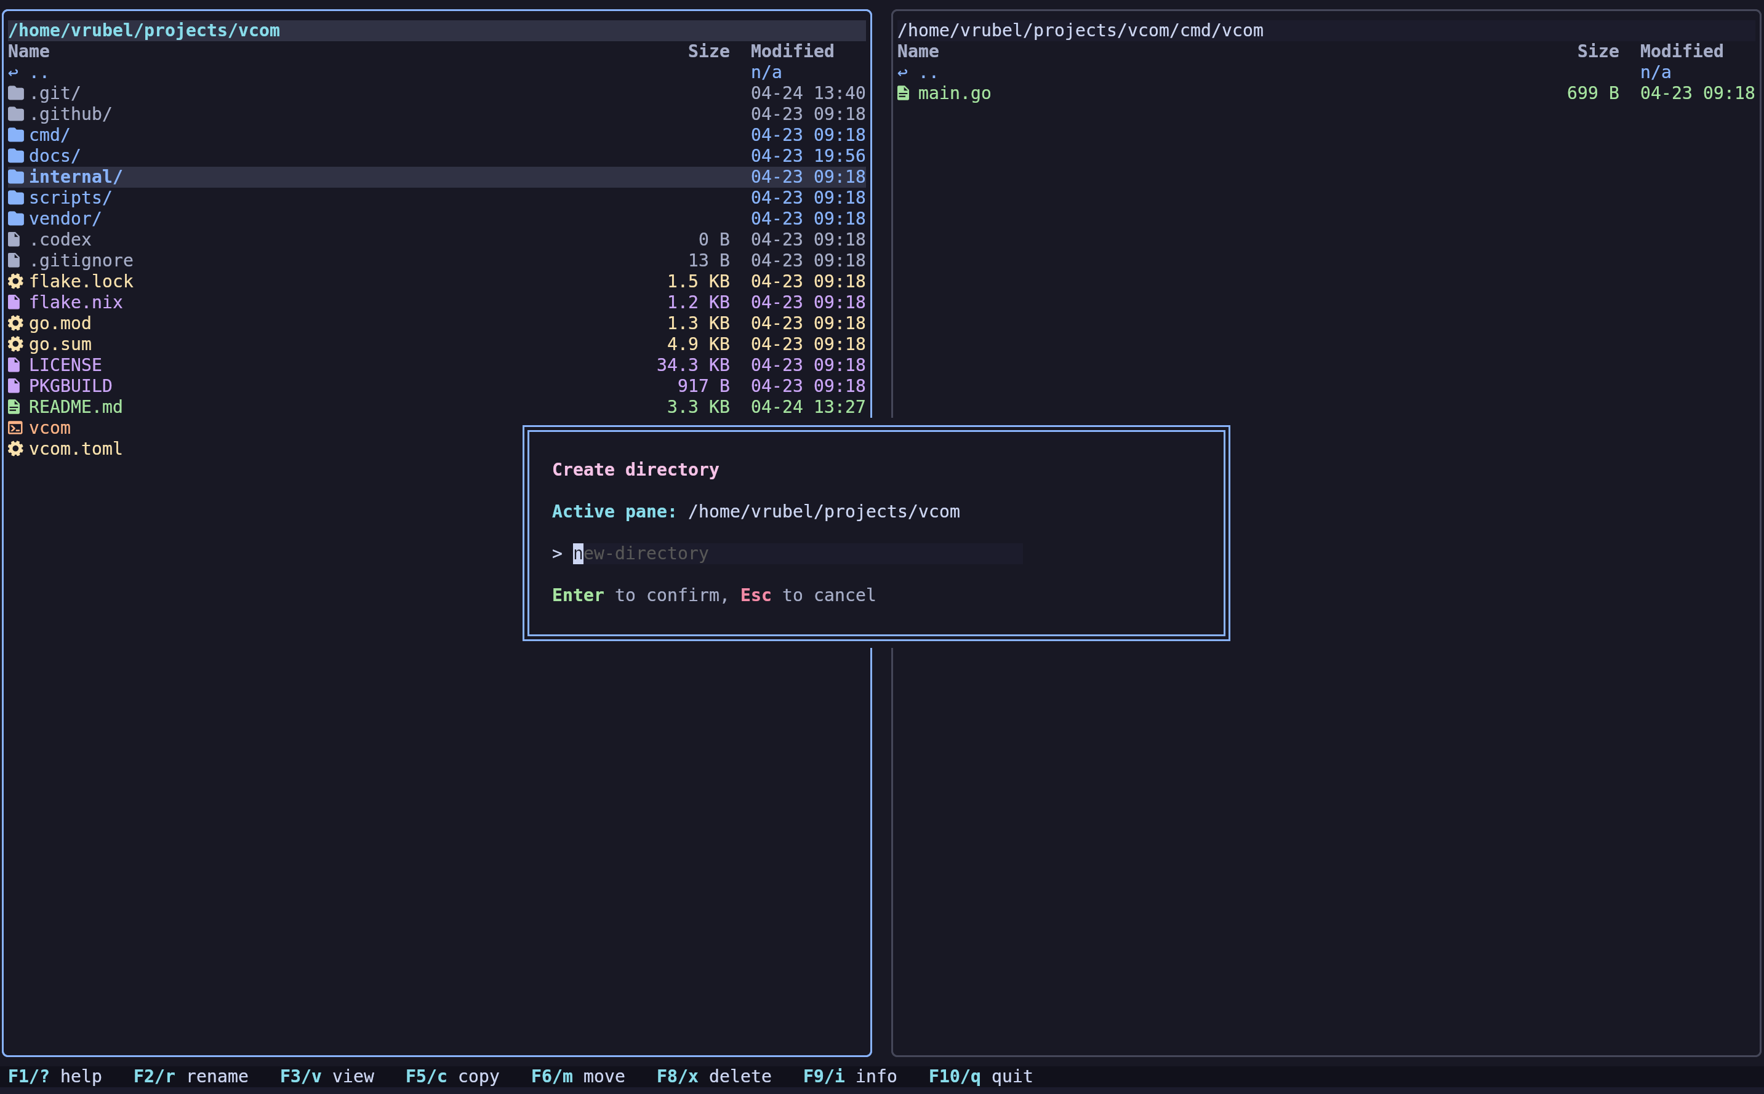Click the 917 B size of PKGBUILD
This screenshot has height=1094, width=1764.
[x=704, y=386]
